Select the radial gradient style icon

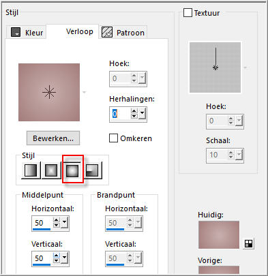coord(93,170)
